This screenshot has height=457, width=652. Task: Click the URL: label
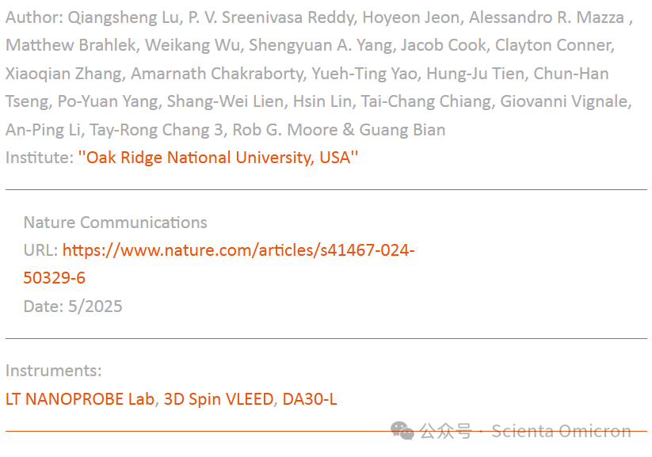[x=40, y=250]
